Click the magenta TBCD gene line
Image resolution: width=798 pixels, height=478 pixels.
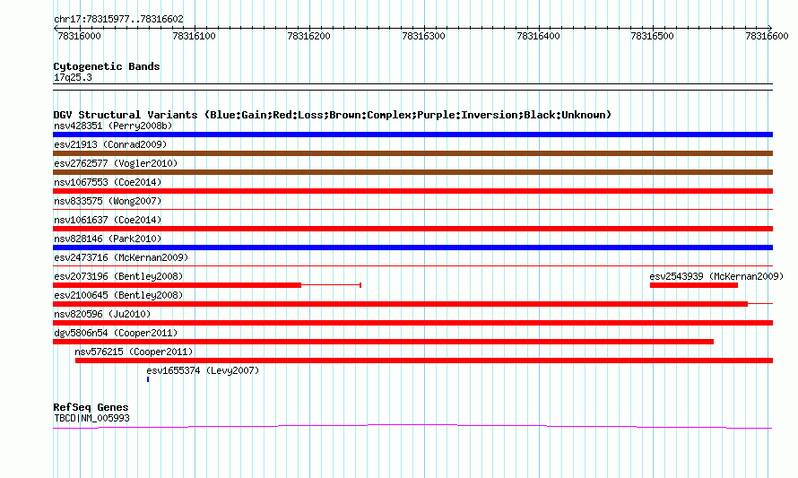(412, 426)
